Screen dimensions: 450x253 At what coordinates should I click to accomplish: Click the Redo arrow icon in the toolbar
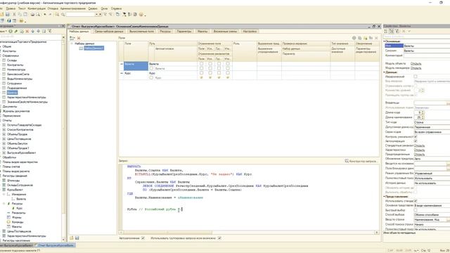[x=51, y=14]
